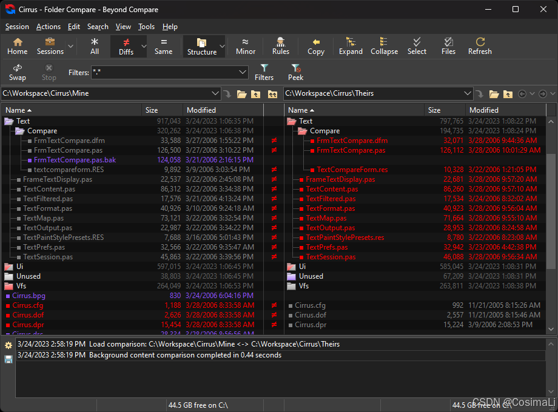The width and height of the screenshot is (558, 412).
Task: Browse for the left folder
Action: pos(241,94)
